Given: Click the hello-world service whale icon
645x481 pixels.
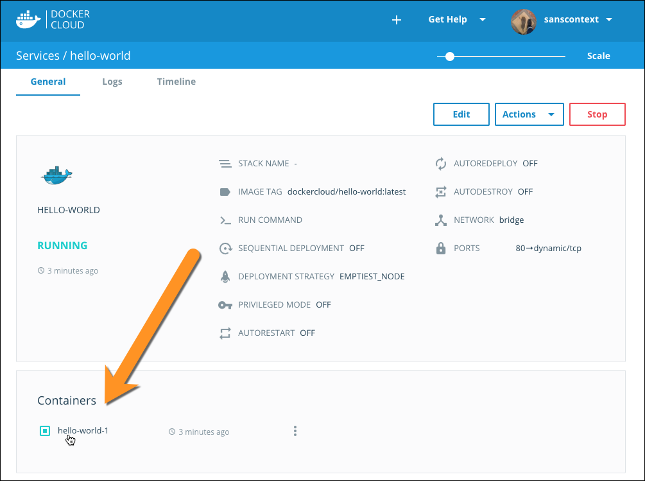Looking at the screenshot, I should (56, 175).
